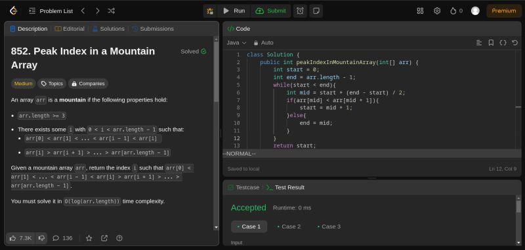Click the 'Saved to local' status text

(243, 169)
